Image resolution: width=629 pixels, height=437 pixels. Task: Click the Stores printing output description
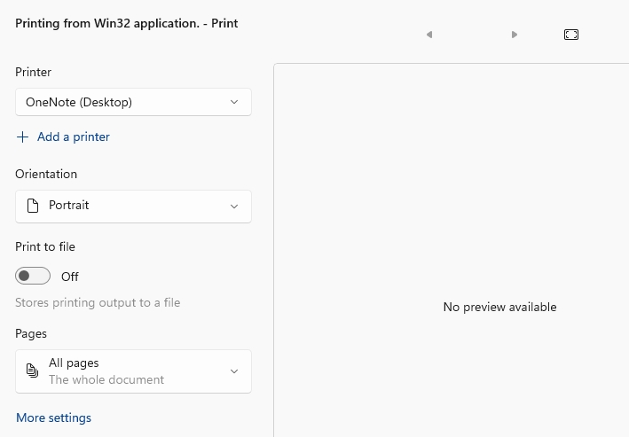(x=98, y=302)
